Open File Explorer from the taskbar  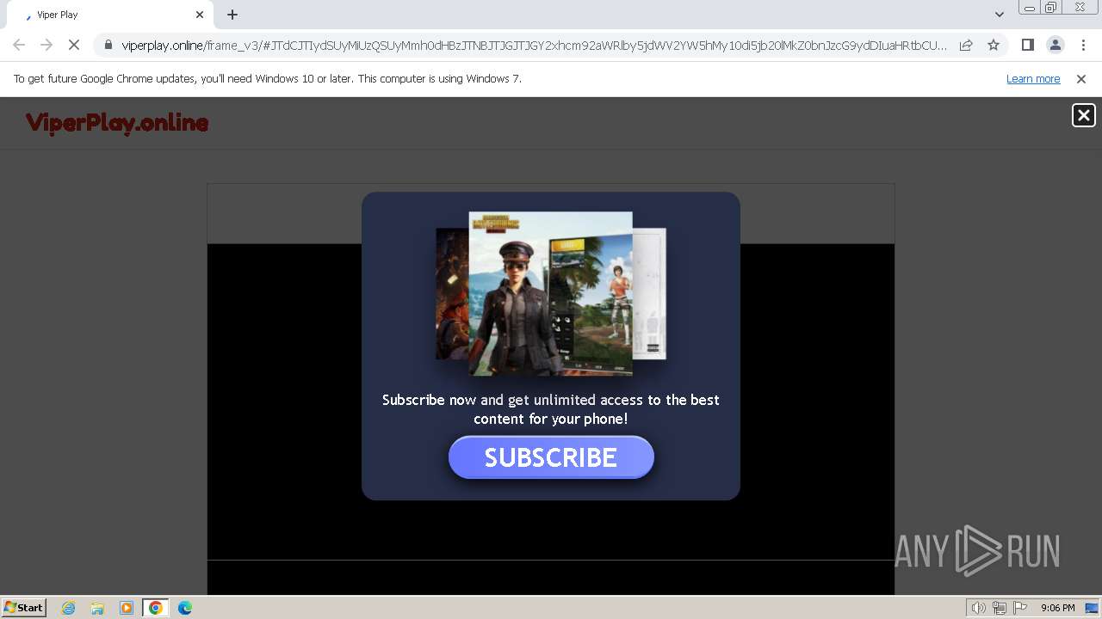point(97,608)
